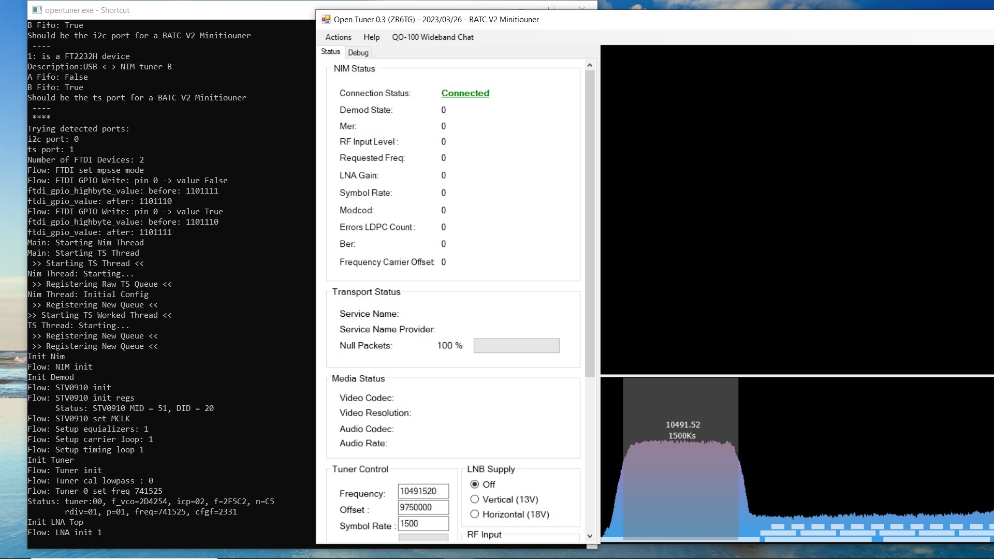The width and height of the screenshot is (994, 559).
Task: Click the Frequency Carrier Offset label
Action: tap(387, 262)
